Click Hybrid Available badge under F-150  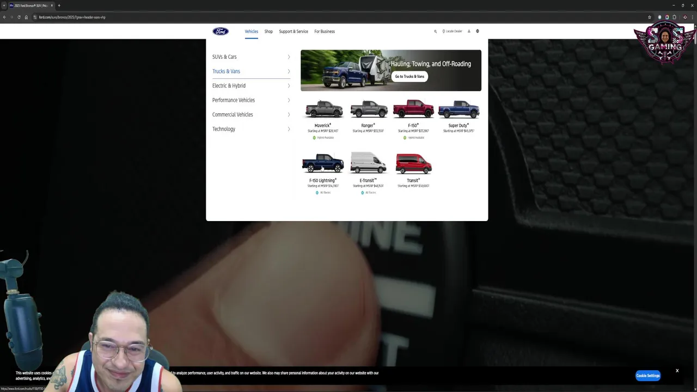[414, 138]
